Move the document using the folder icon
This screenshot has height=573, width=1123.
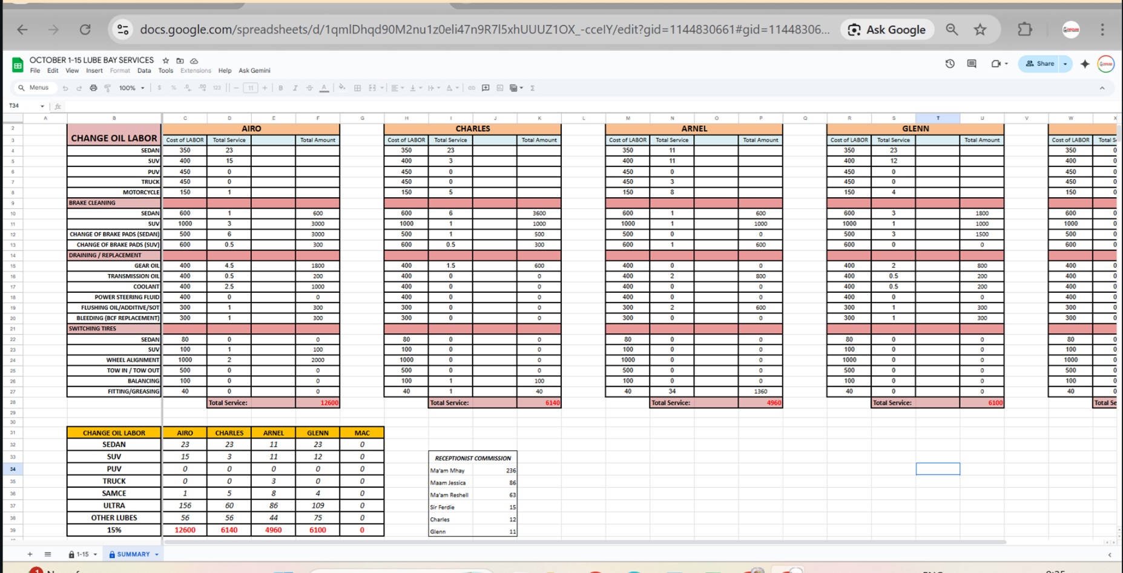tap(180, 61)
